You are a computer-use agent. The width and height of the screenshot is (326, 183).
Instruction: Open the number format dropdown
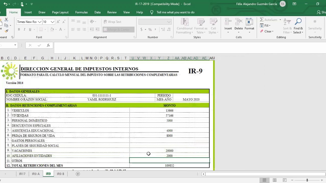169,22
